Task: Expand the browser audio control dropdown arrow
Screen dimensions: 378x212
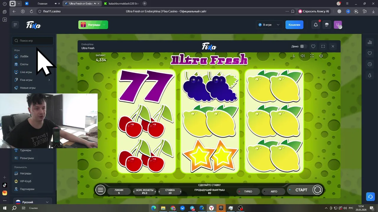Action: (19, 4)
